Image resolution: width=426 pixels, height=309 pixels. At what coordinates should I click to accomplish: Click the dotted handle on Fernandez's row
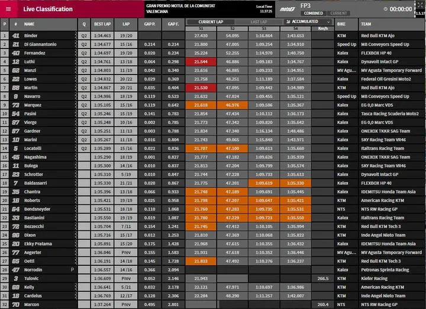[76, 53]
